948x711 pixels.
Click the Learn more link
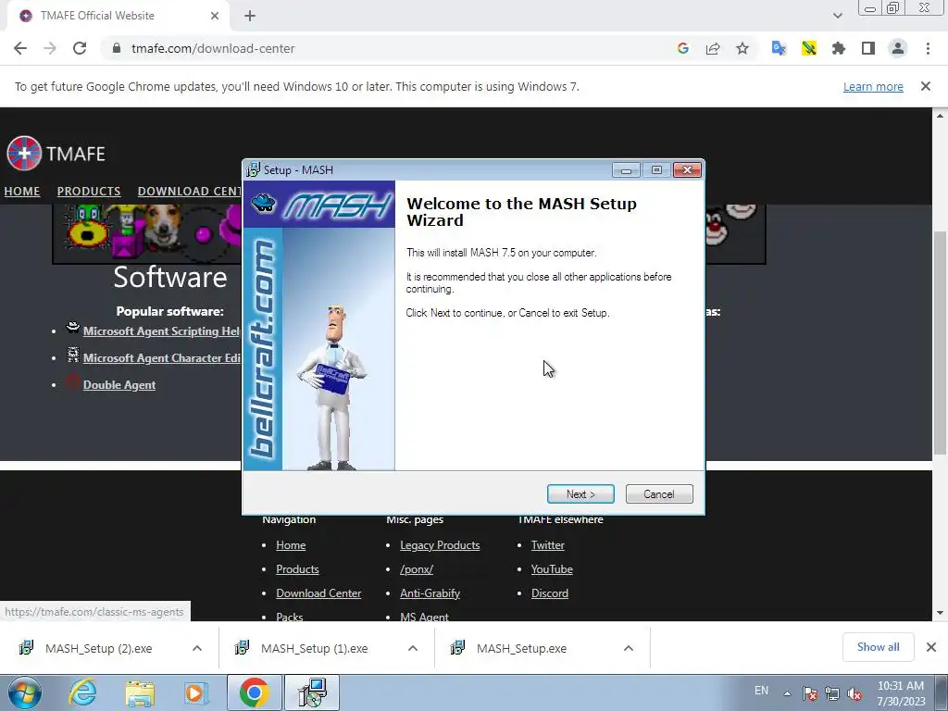coord(873,86)
